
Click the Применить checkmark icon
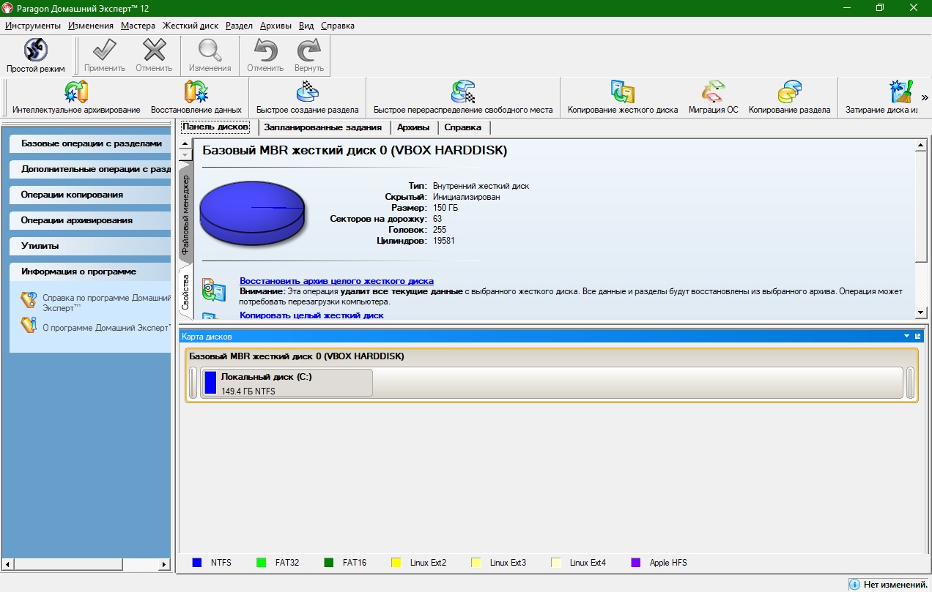(105, 50)
